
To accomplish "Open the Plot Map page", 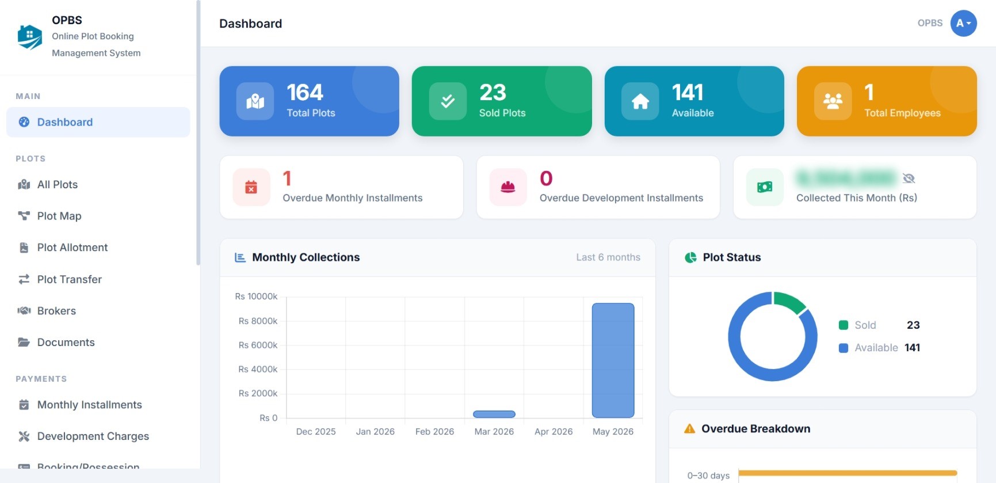I will coord(98,216).
